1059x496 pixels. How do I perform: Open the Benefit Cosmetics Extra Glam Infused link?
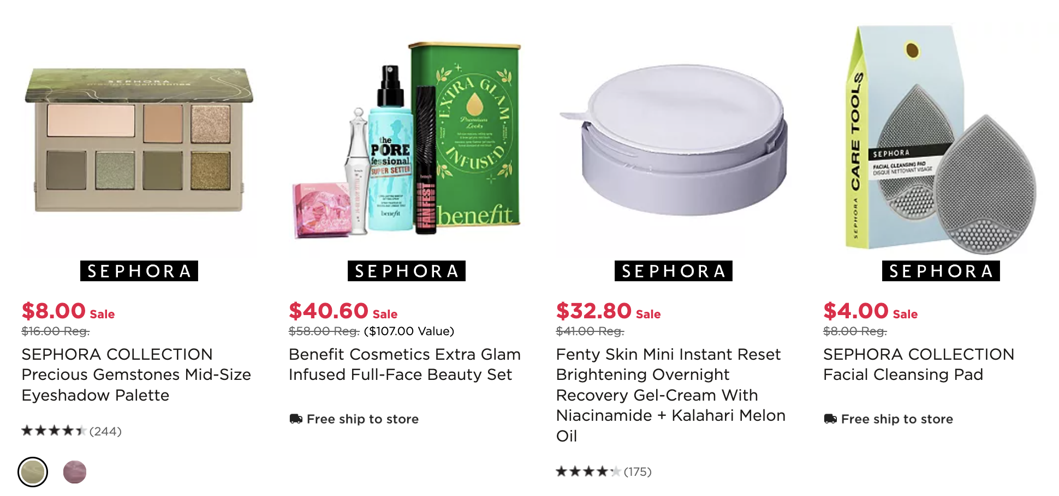pyautogui.click(x=404, y=364)
